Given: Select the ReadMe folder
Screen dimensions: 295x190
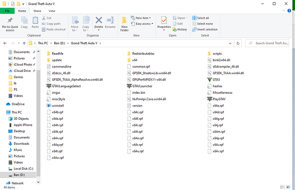Looking at the screenshot, I should coord(55,53).
